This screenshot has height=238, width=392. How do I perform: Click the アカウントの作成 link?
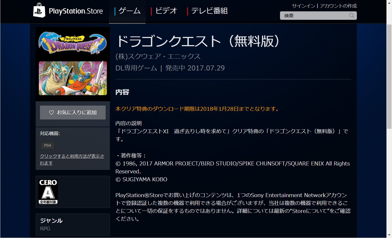coord(338,6)
